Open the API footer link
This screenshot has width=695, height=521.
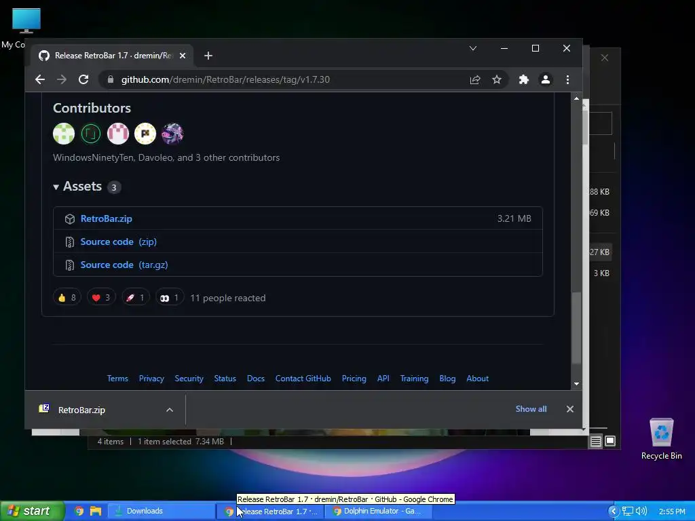pyautogui.click(x=383, y=379)
